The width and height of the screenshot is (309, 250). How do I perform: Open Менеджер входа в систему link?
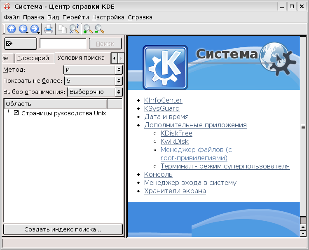[190, 183]
